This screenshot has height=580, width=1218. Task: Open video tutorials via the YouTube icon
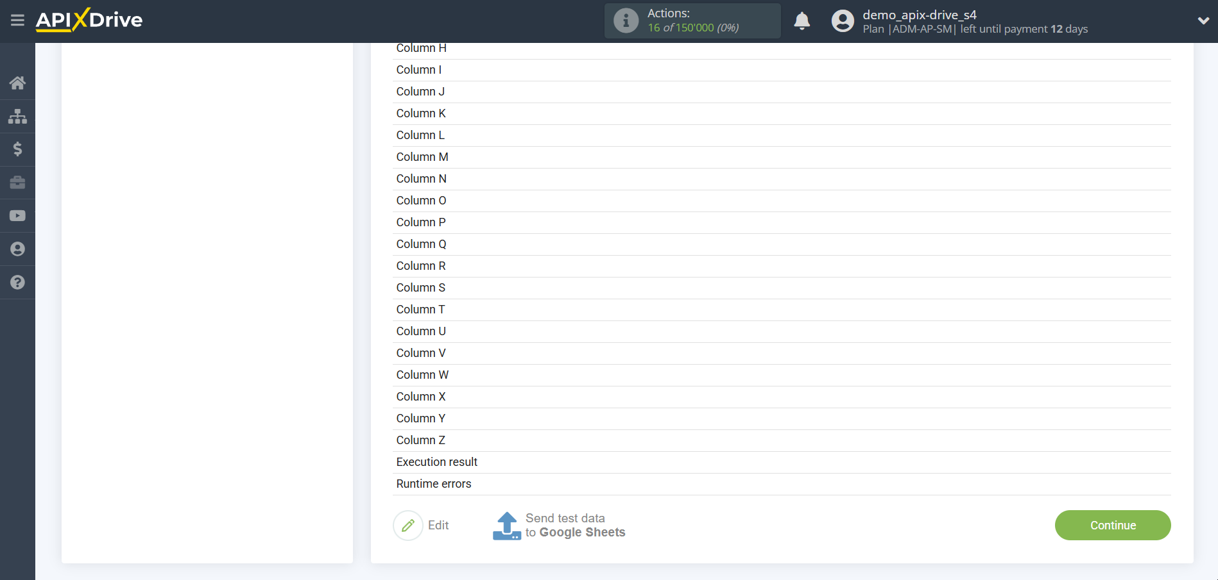coord(17,216)
